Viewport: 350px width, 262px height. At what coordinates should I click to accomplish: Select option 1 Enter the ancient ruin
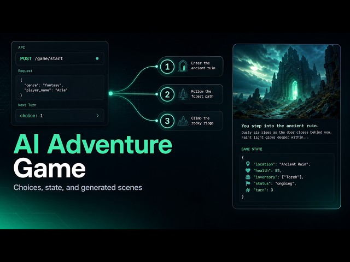(190, 66)
